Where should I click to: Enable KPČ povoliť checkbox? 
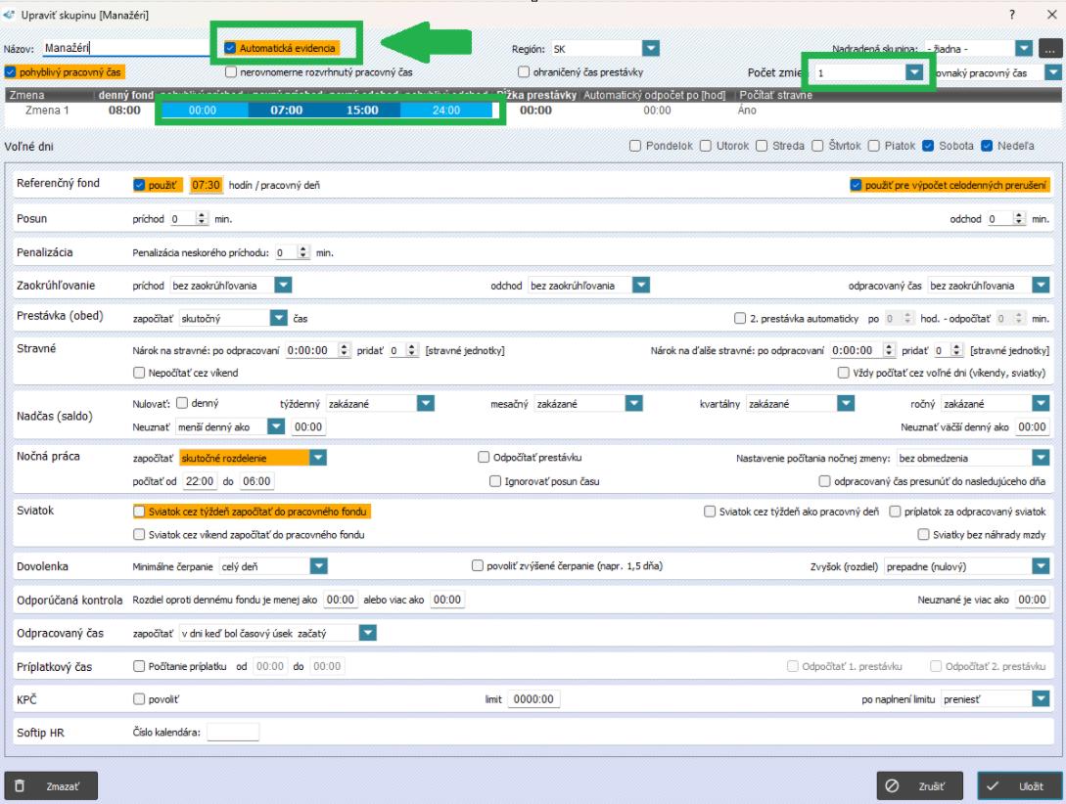point(138,699)
